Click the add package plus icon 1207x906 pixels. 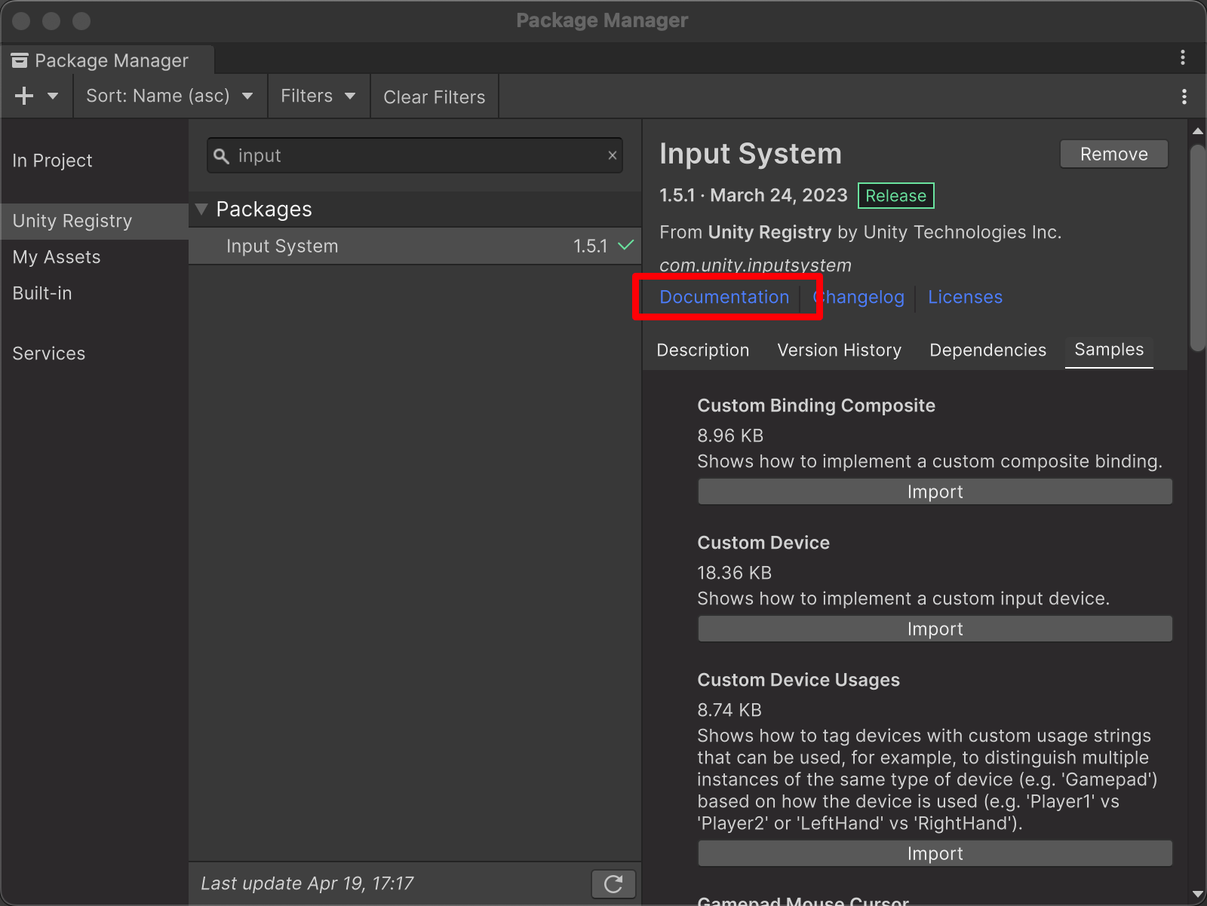click(24, 96)
